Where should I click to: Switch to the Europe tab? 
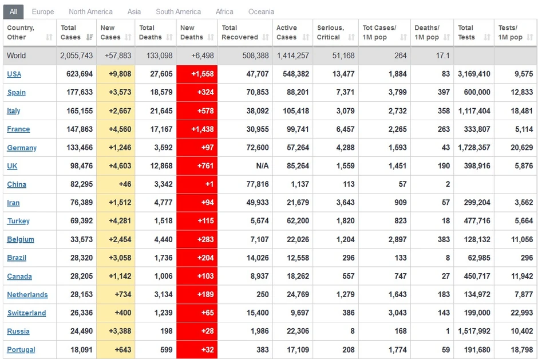point(43,11)
